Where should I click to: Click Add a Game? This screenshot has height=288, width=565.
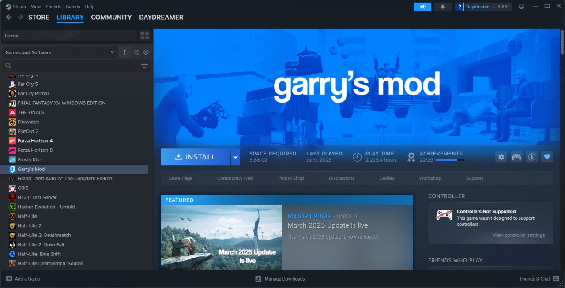pos(23,279)
